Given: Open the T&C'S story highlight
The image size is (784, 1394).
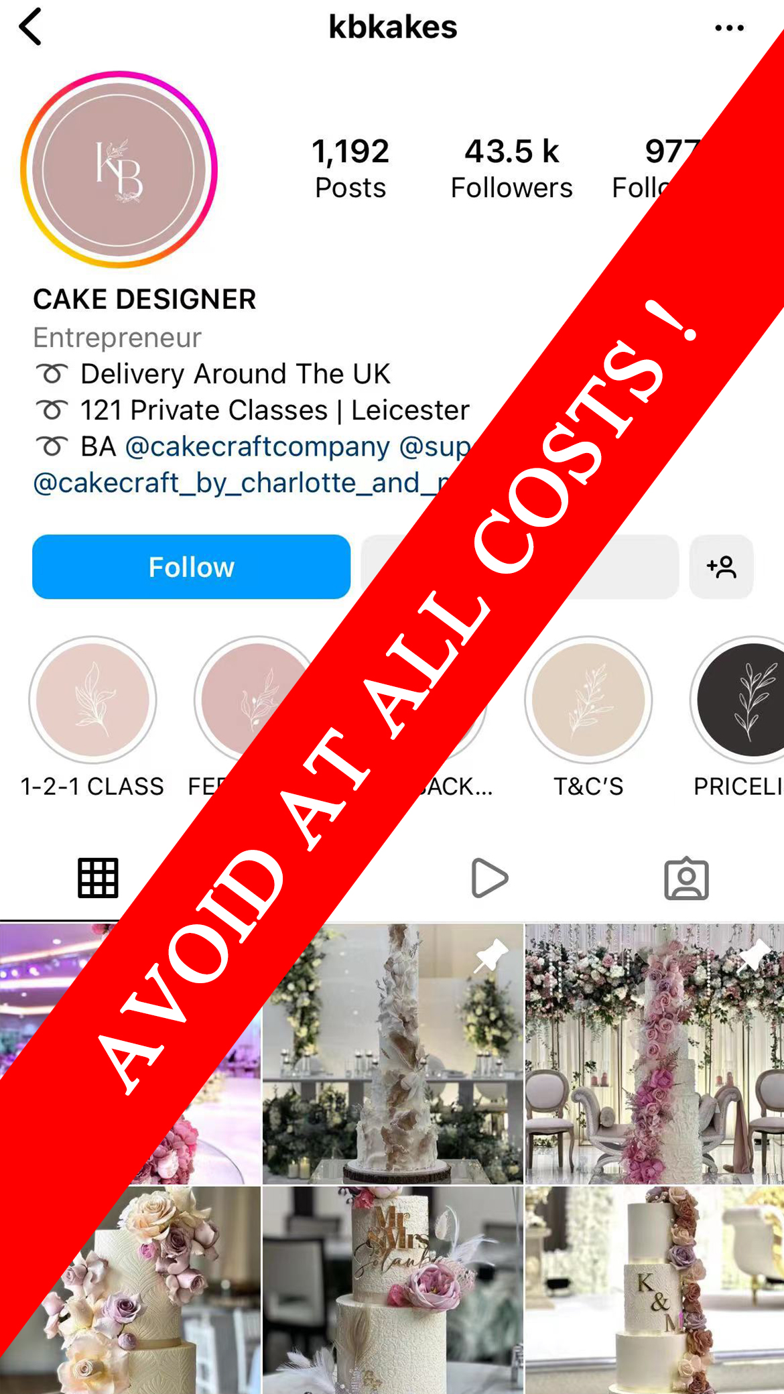Looking at the screenshot, I should [x=588, y=700].
